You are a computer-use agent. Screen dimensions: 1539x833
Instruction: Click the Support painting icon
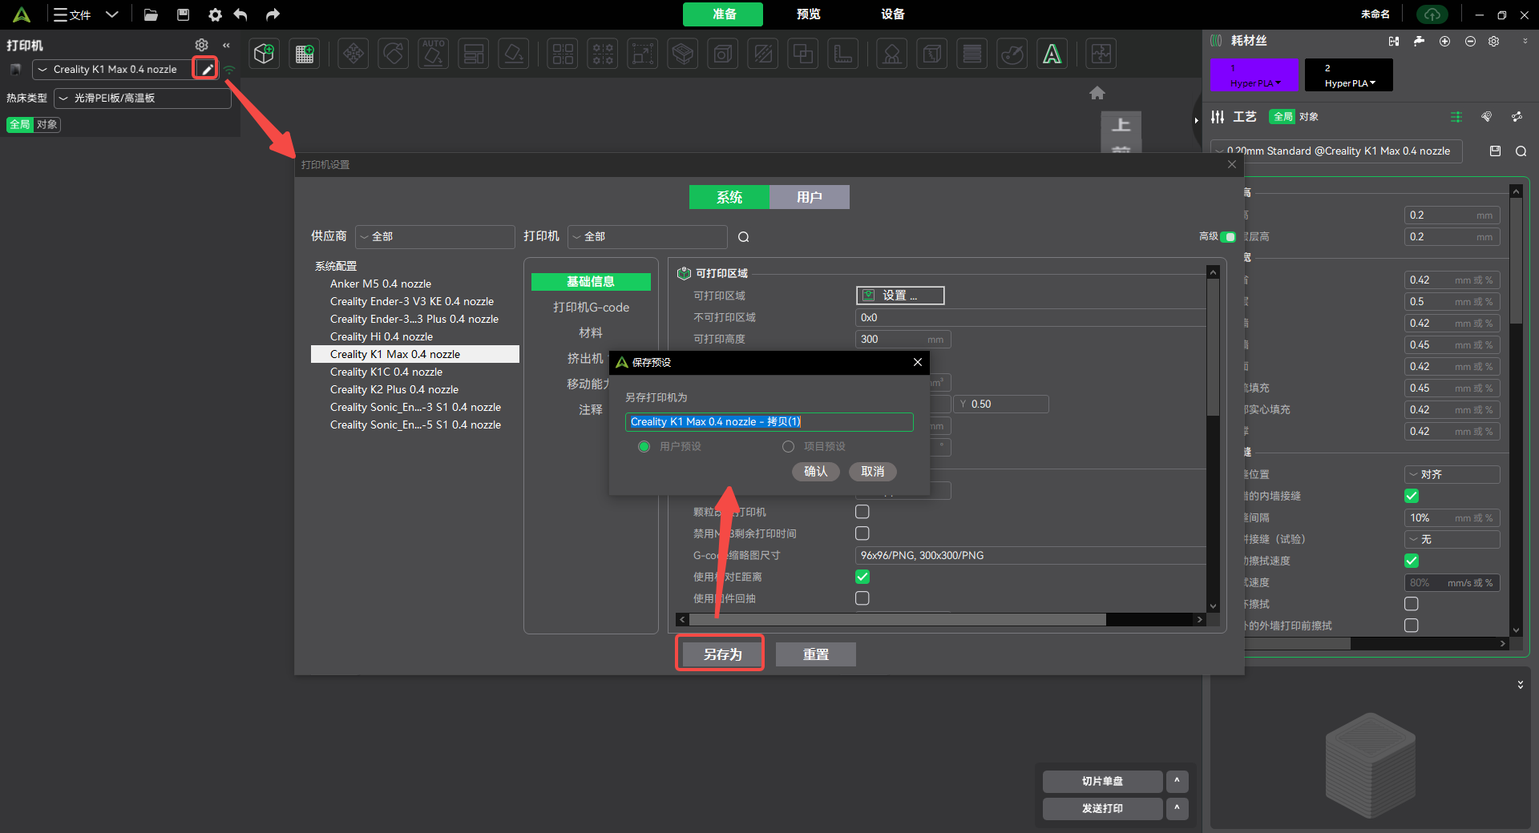pyautogui.click(x=892, y=54)
